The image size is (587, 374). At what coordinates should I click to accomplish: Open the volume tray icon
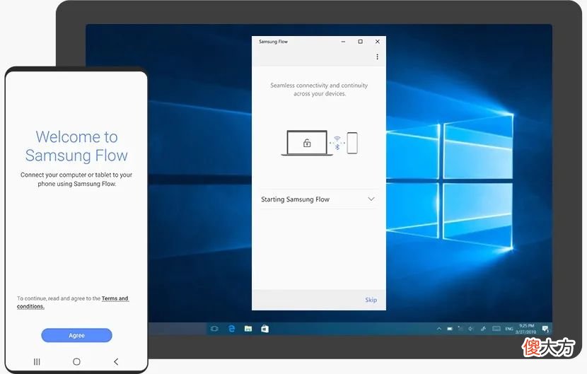click(x=471, y=329)
